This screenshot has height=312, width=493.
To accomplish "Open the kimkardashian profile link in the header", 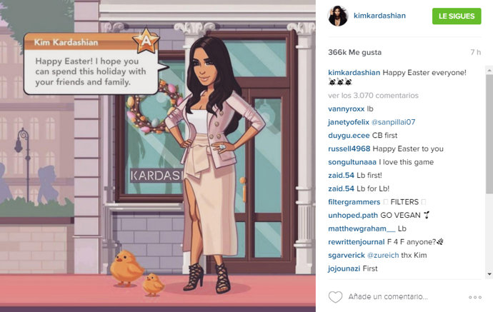I will pos(379,16).
